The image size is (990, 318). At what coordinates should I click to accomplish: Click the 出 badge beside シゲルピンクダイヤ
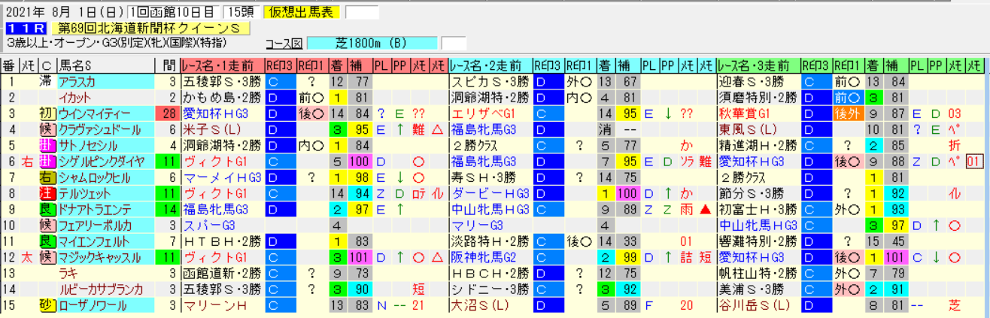tap(47, 161)
